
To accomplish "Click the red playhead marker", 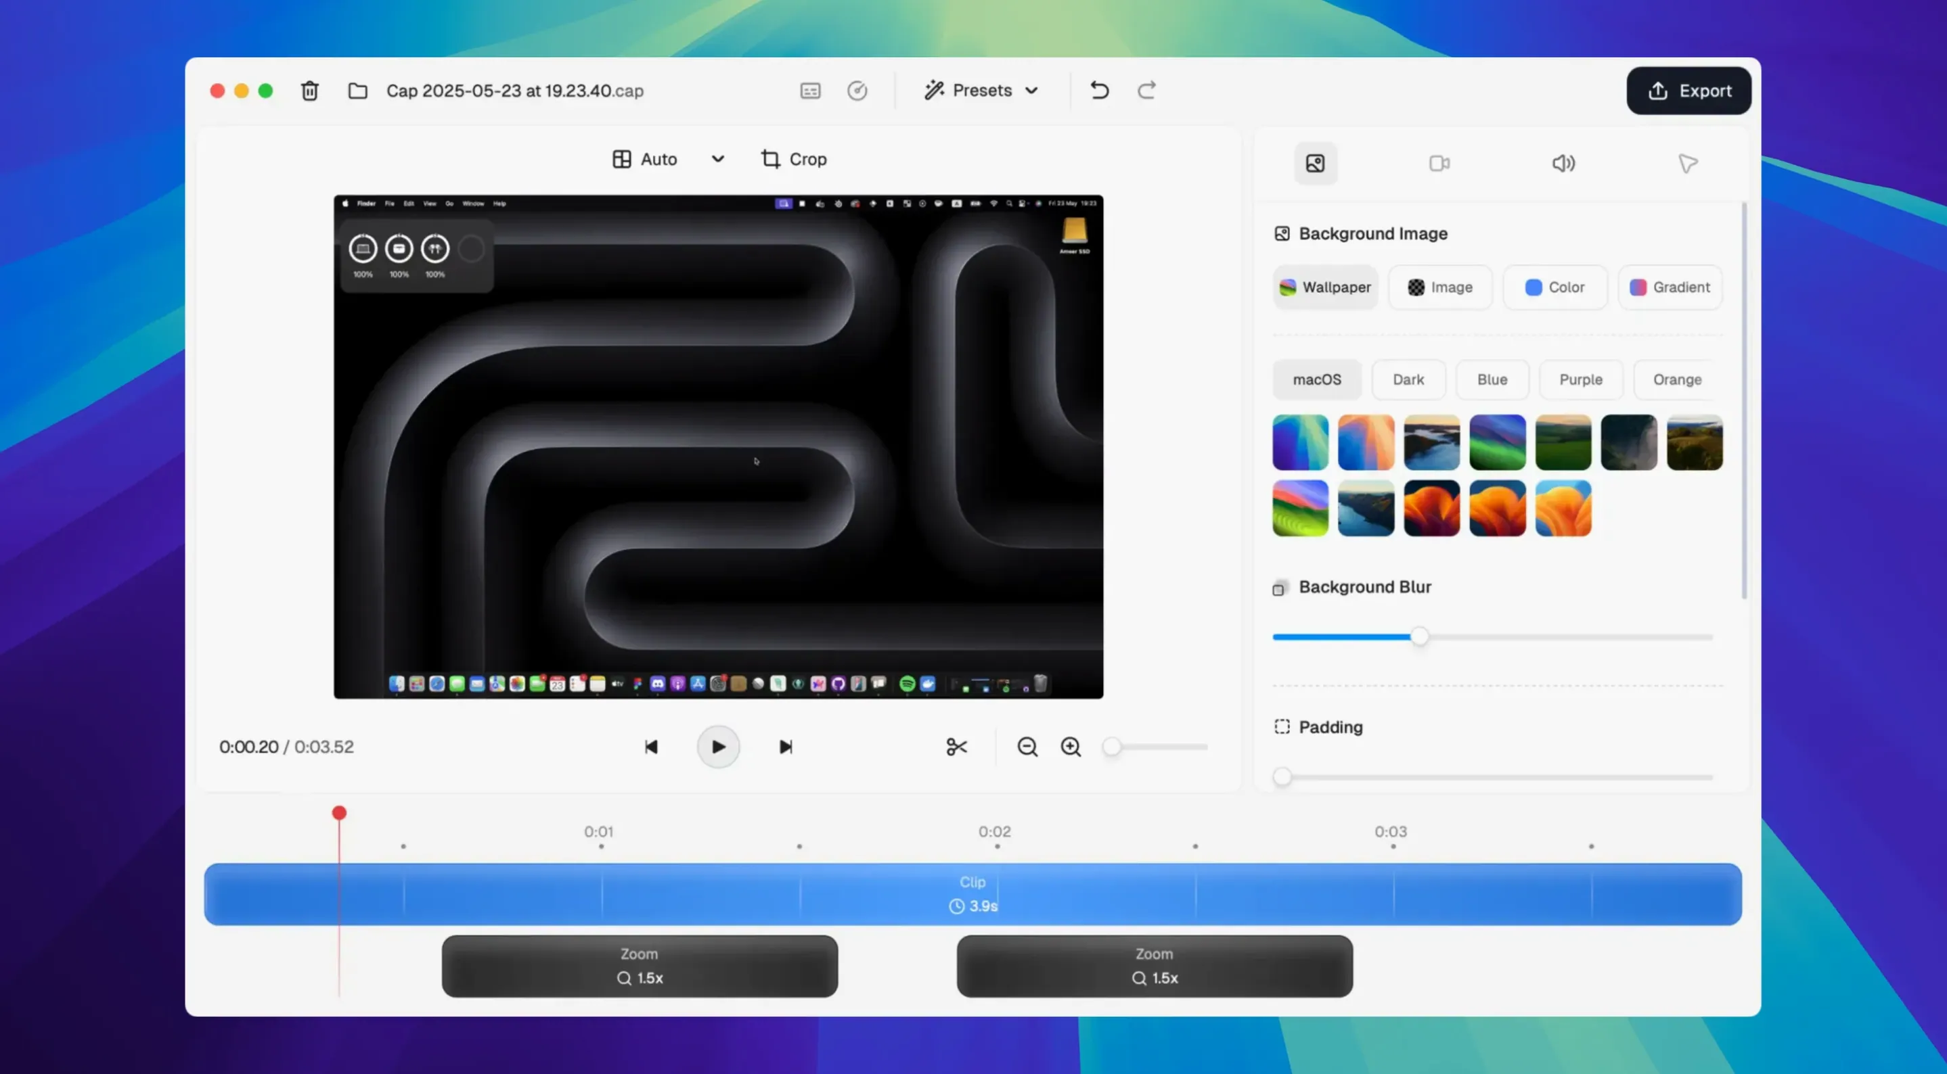I will pyautogui.click(x=339, y=813).
